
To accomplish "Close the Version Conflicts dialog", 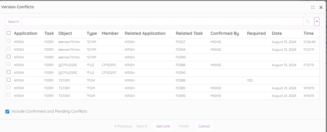I will [x=321, y=7].
